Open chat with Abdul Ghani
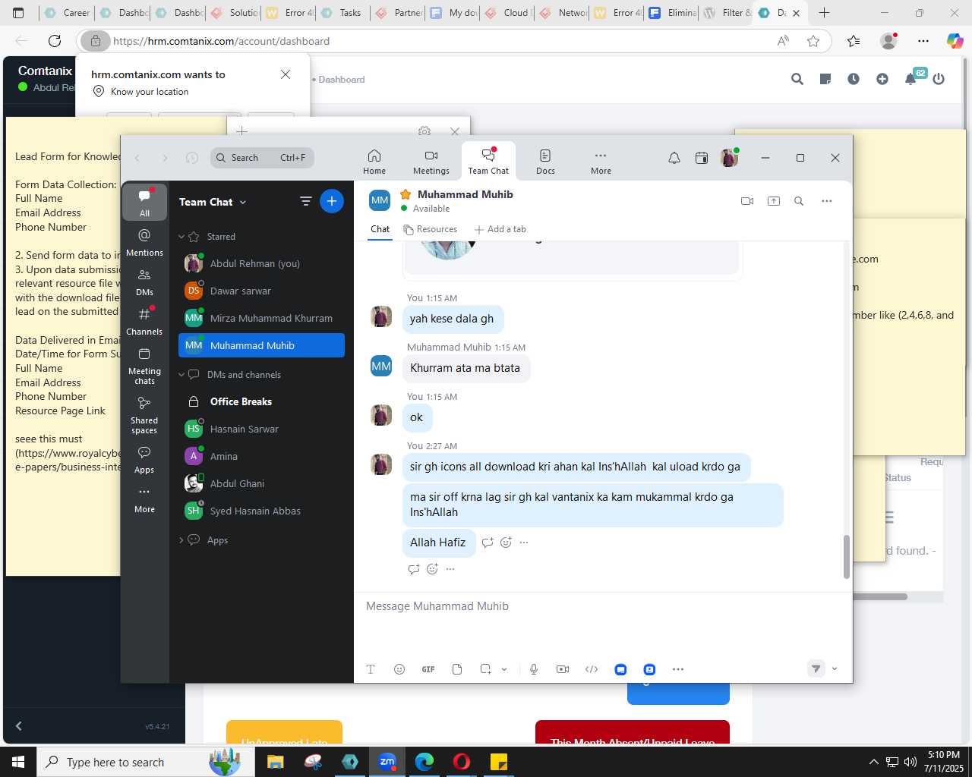 coord(261,483)
